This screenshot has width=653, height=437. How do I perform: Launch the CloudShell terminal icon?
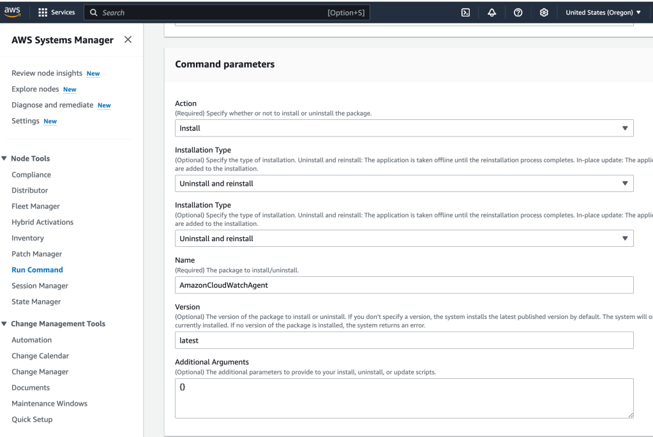point(466,12)
